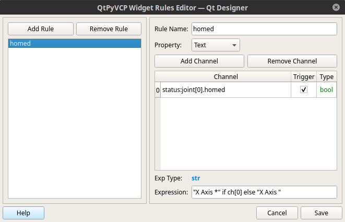
Task: Click the Remove Rule button
Action: (x=109, y=29)
